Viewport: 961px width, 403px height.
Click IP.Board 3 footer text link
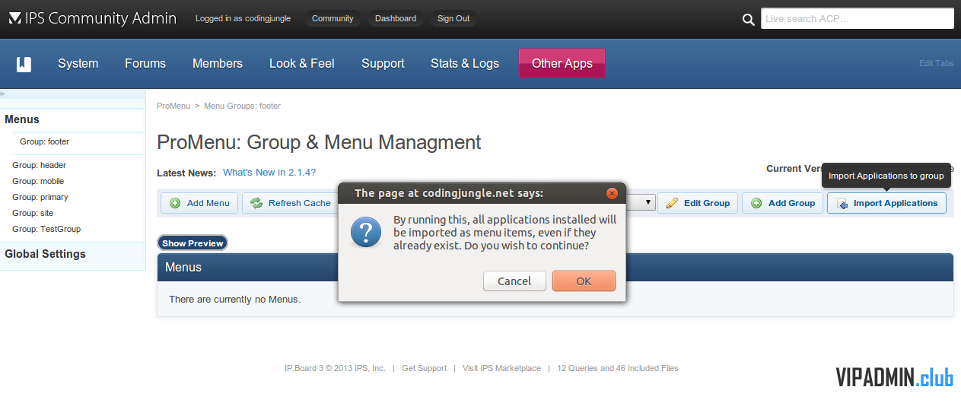335,368
